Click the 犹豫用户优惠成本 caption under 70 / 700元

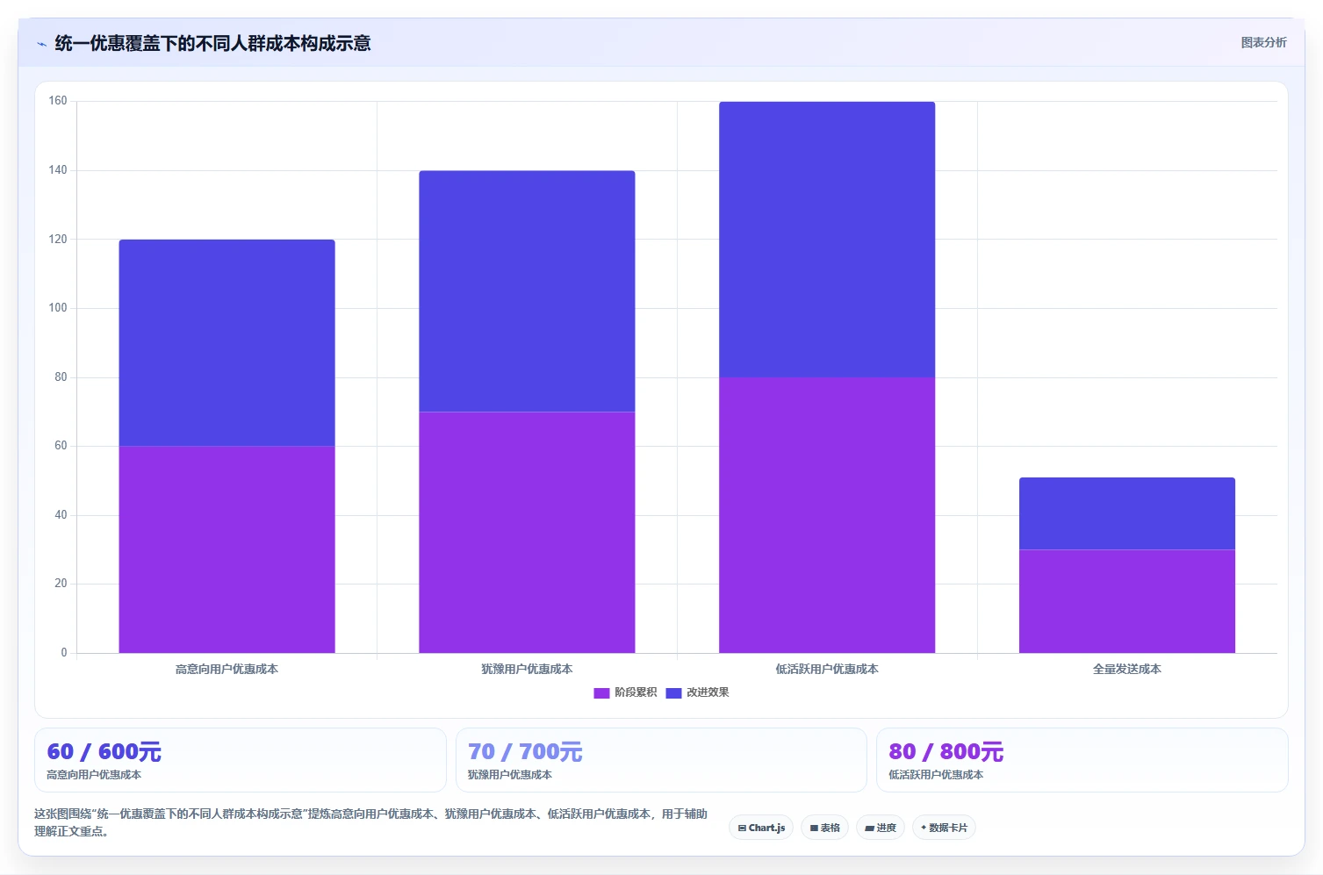(510, 775)
